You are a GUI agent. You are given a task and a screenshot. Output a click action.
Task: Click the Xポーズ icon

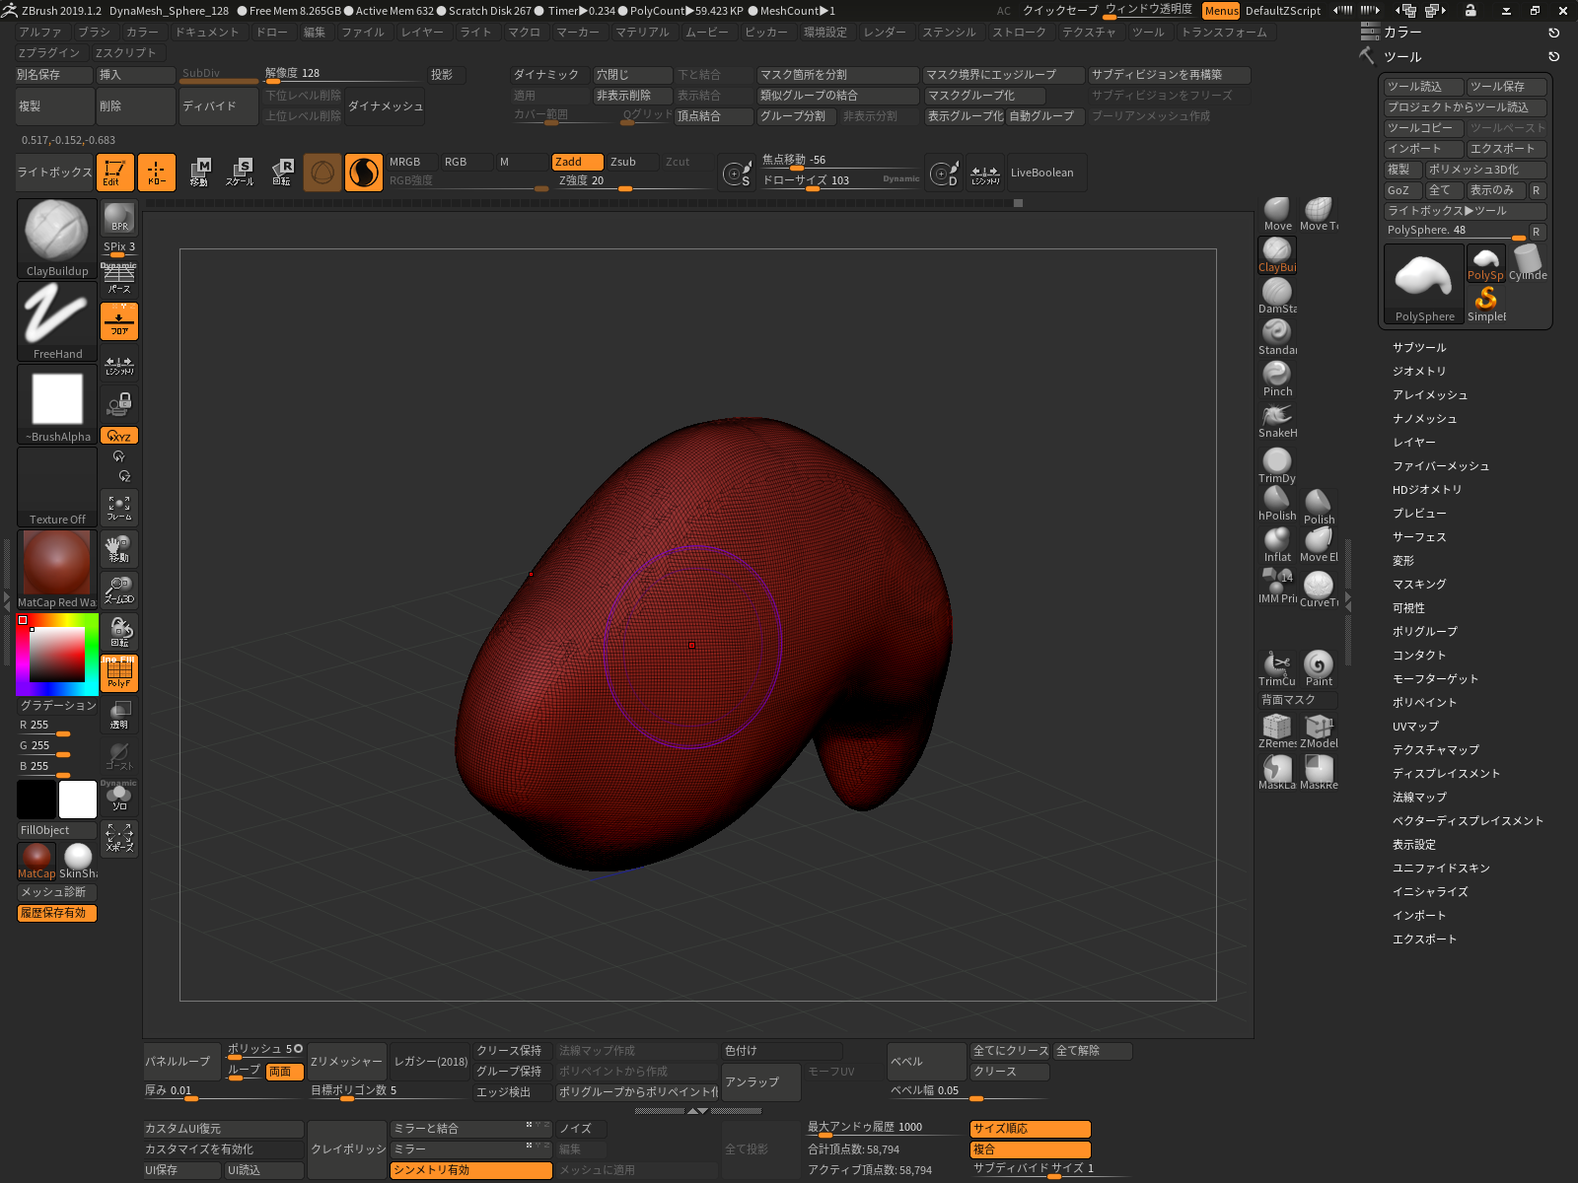(119, 839)
